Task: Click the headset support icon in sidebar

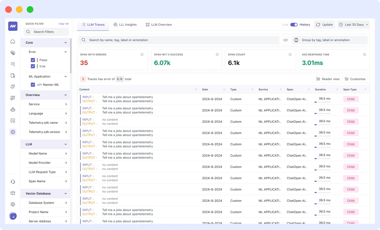Action: (13, 182)
